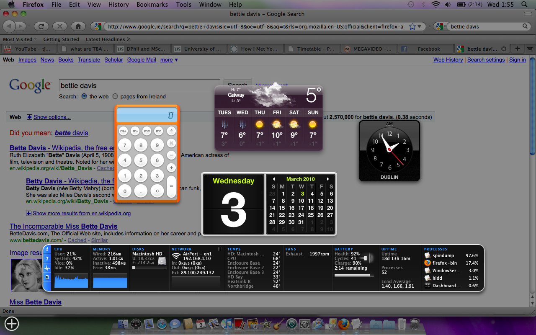Reload the page with the refresh button
The width and height of the screenshot is (536, 335).
(x=41, y=26)
